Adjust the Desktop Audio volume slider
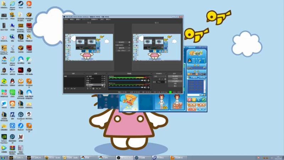284x160 pixels. (126, 80)
